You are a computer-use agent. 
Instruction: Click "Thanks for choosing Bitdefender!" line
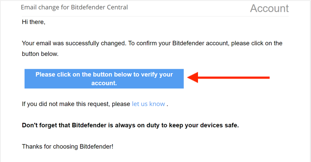coord(68,146)
